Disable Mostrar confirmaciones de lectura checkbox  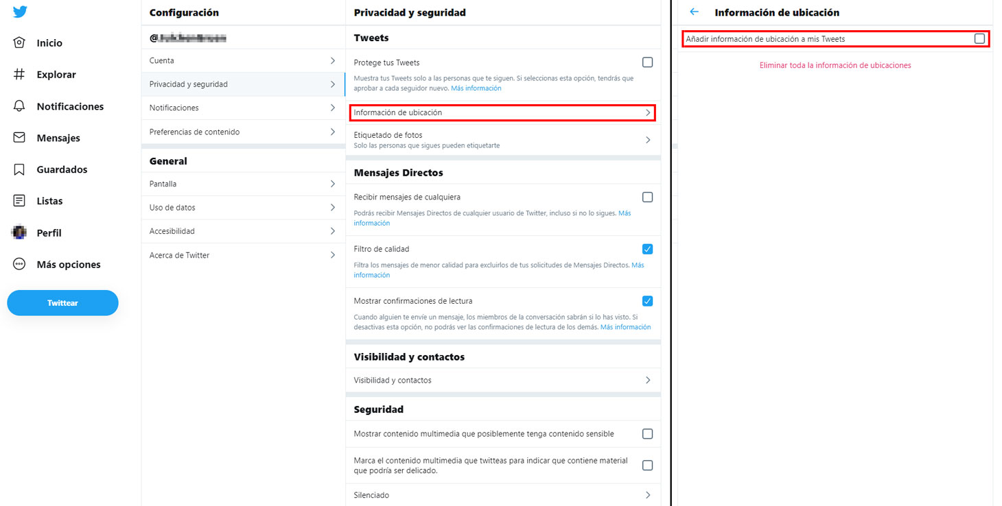coord(647,301)
